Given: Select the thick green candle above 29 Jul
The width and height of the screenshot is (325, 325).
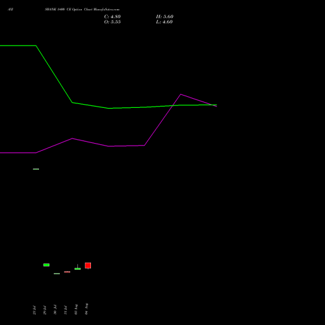Looking at the screenshot, I should click(46, 265).
